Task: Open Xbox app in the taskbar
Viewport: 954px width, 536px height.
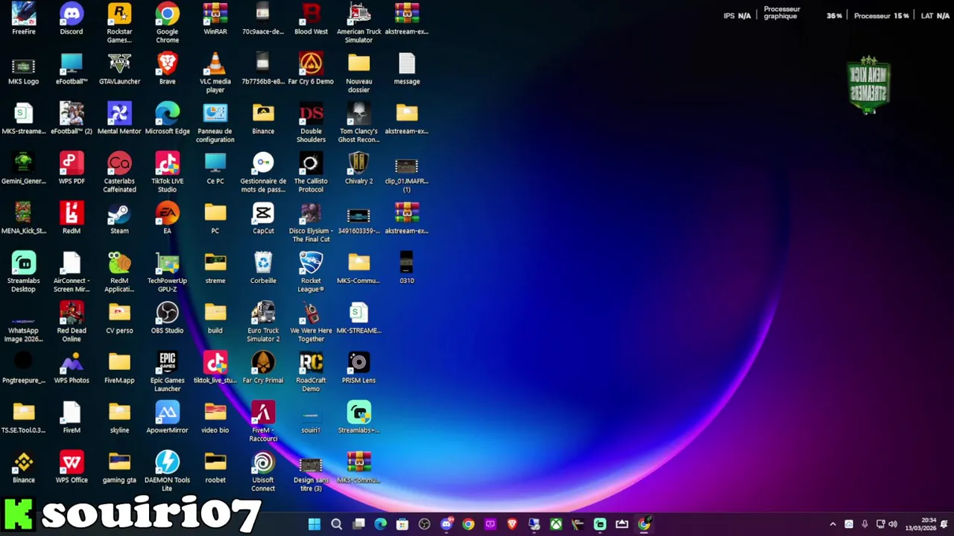Action: [x=556, y=524]
